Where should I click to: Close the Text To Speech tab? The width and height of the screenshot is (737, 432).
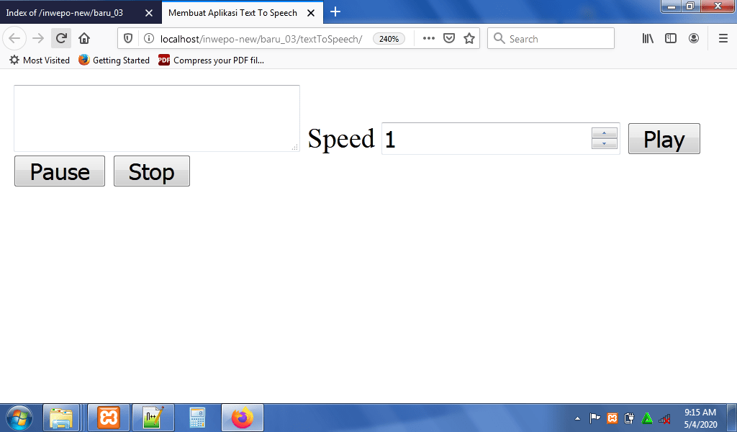[x=311, y=13]
